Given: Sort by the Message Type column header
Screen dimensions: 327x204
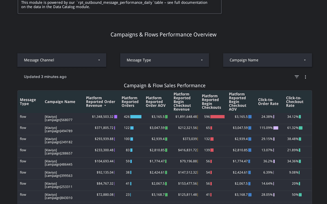Looking at the screenshot, I should pyautogui.click(x=28, y=102).
